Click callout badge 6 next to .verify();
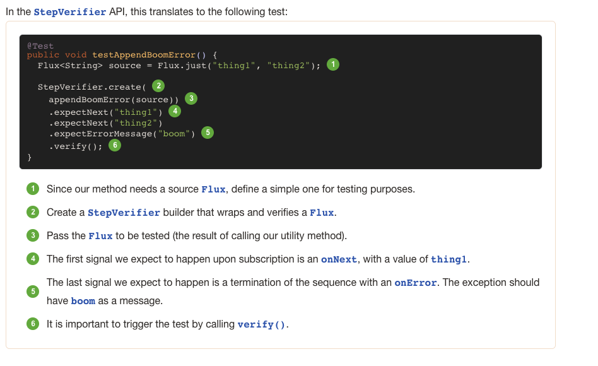This screenshot has height=366, width=598. click(x=115, y=145)
